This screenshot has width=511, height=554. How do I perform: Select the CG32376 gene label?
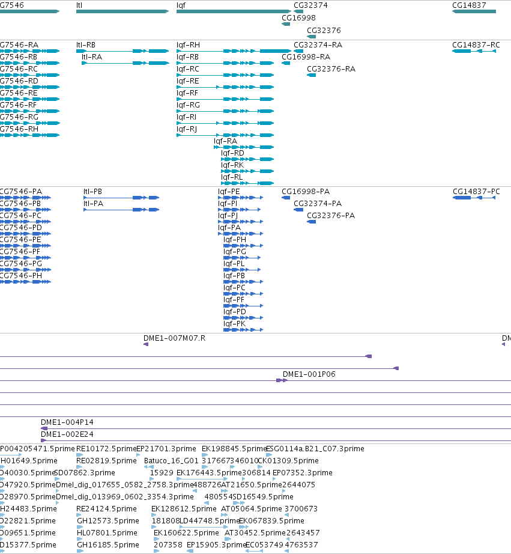(324, 31)
